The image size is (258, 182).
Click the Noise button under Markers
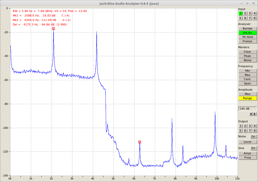pyautogui.click(x=247, y=60)
